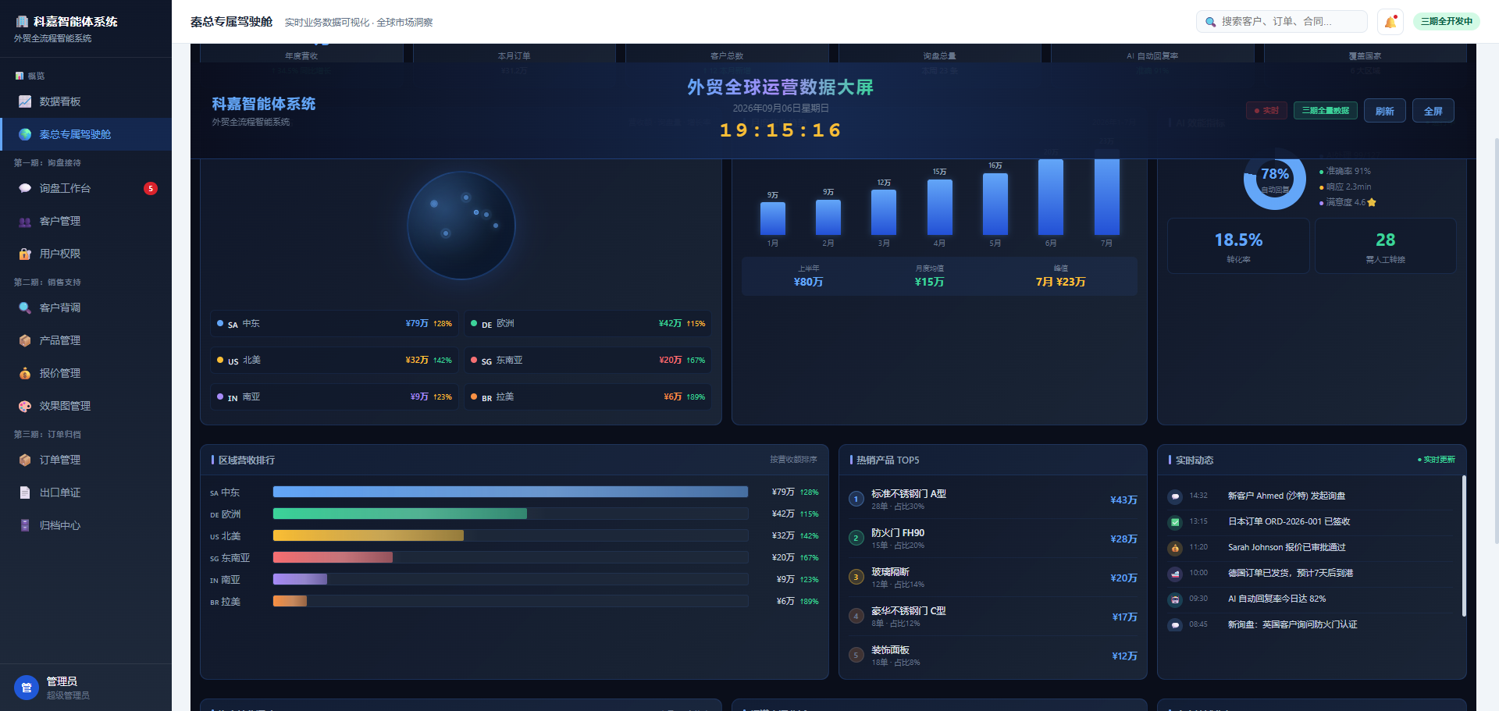This screenshot has width=1499, height=711.
Task: Select the 客户背调 menu item
Action: point(86,308)
